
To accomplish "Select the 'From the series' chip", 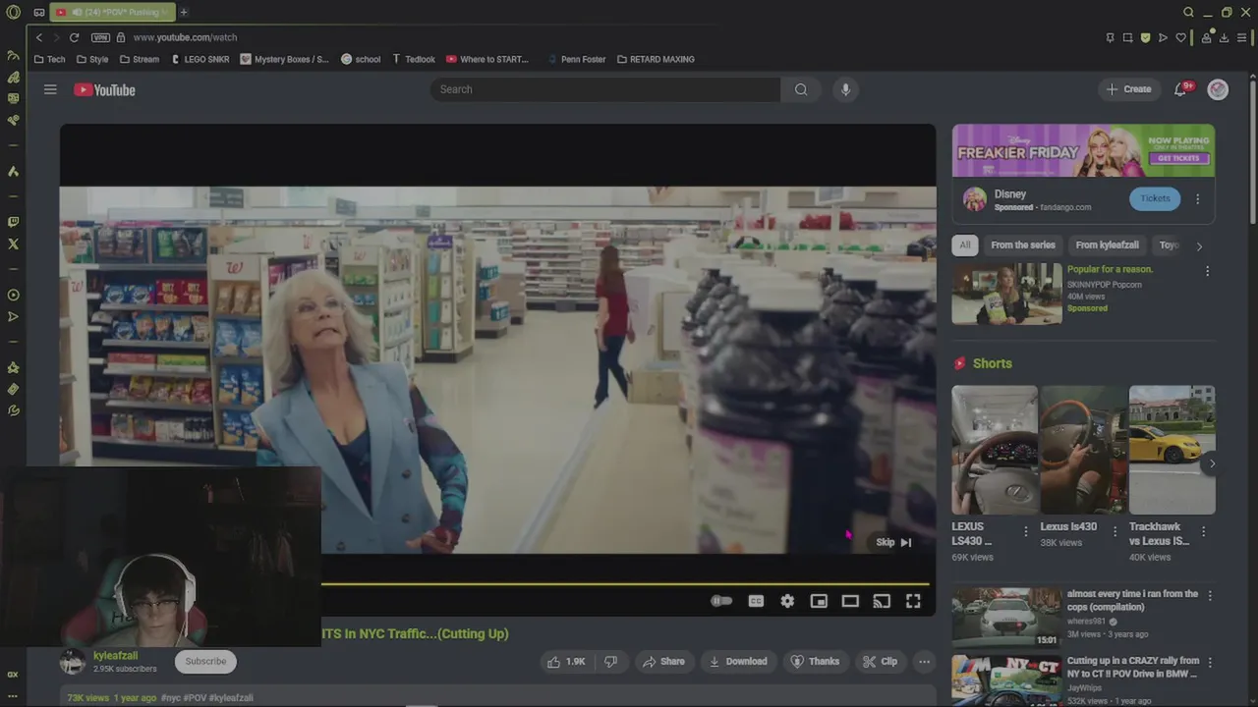I will (x=1023, y=245).
